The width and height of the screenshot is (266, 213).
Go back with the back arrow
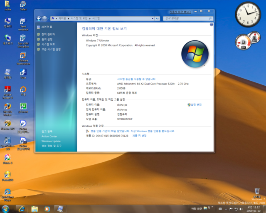39,19
